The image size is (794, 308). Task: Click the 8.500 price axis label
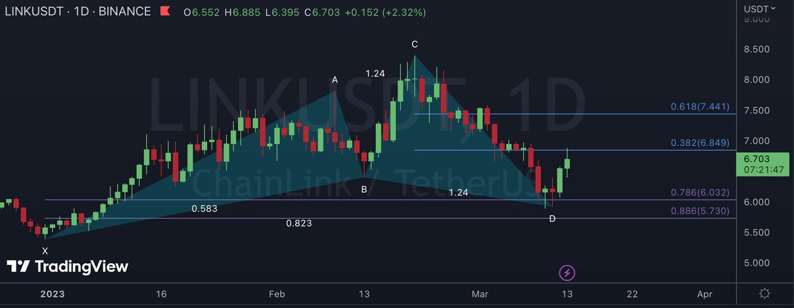pos(758,50)
